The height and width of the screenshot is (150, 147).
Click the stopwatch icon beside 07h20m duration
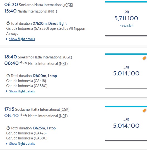8,23
